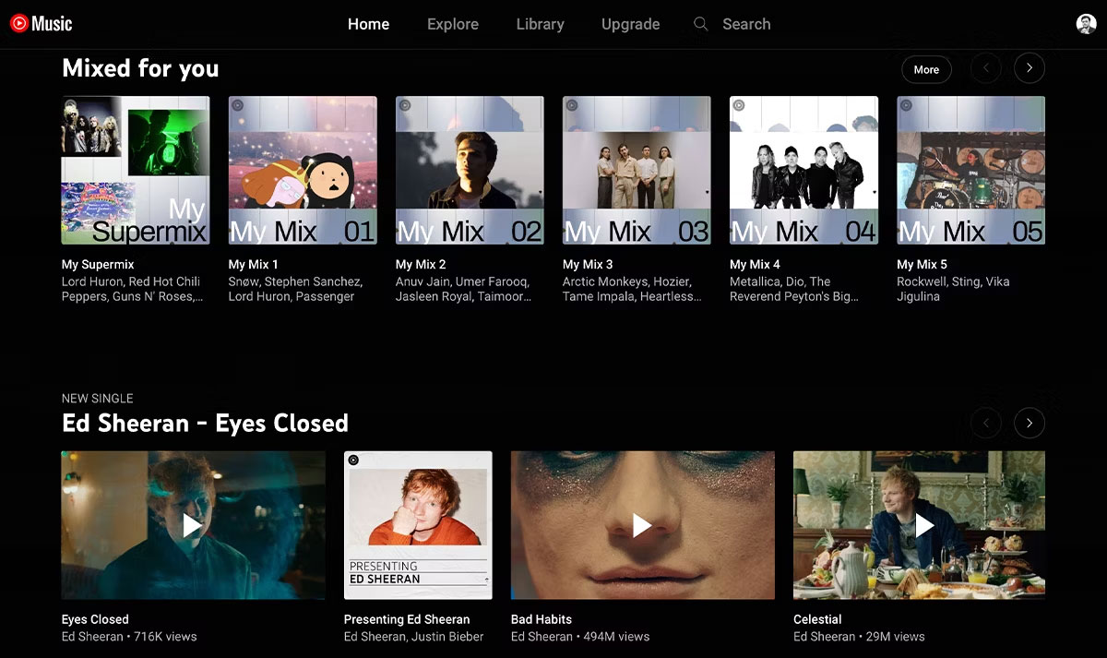Open the Home tab

(368, 24)
